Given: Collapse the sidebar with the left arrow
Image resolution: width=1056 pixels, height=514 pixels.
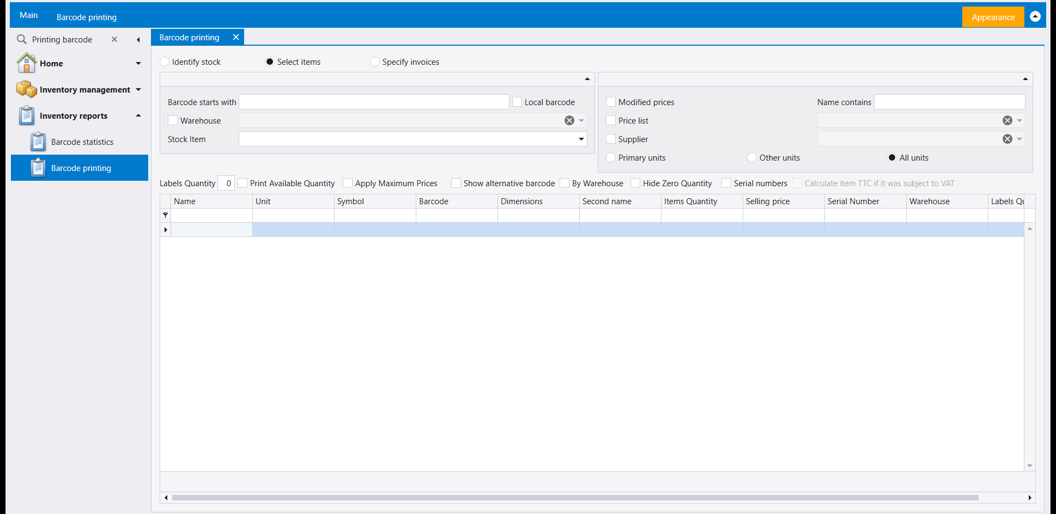Looking at the screenshot, I should point(138,40).
